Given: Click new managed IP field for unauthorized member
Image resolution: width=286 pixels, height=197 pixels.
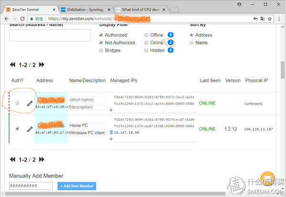Looking at the screenshot, I should [x=155, y=110].
